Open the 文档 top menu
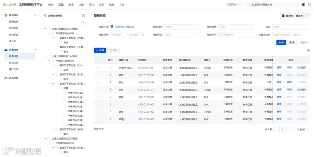Image resolution: width=314 pixels, height=157 pixels. (122, 5)
